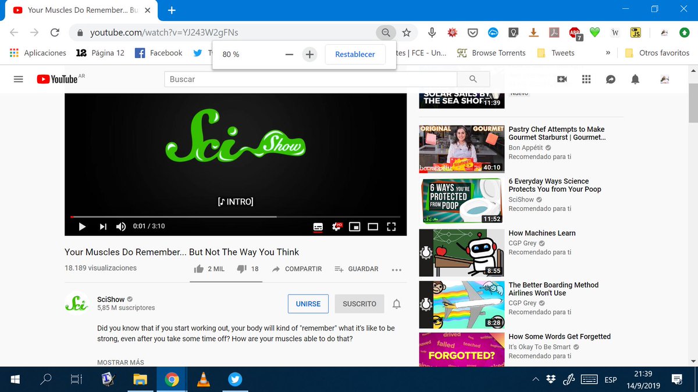This screenshot has height=392, width=698.
Task: Open the Pastry Chef Starburst video thumbnail
Action: click(x=462, y=149)
